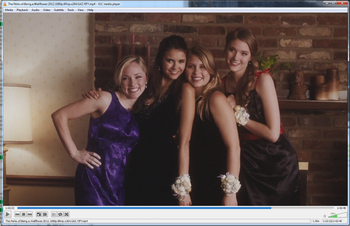The height and width of the screenshot is (226, 350).
Task: Open the Tools menu
Action: point(70,10)
